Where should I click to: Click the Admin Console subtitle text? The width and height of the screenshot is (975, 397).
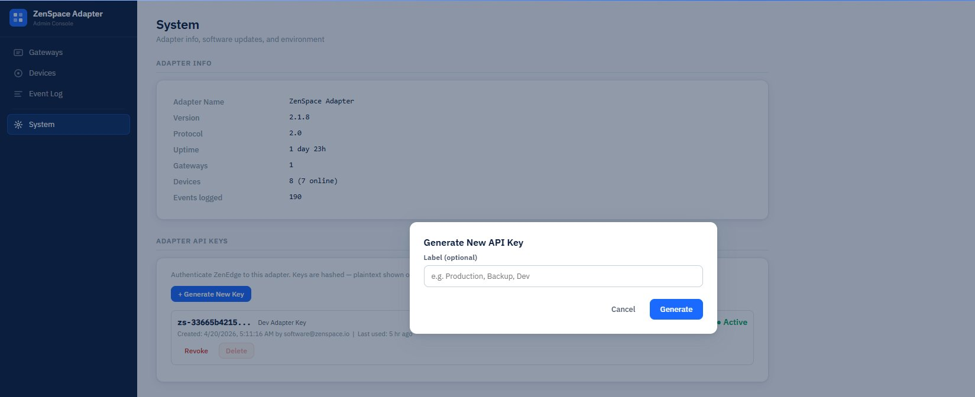pyautogui.click(x=53, y=24)
